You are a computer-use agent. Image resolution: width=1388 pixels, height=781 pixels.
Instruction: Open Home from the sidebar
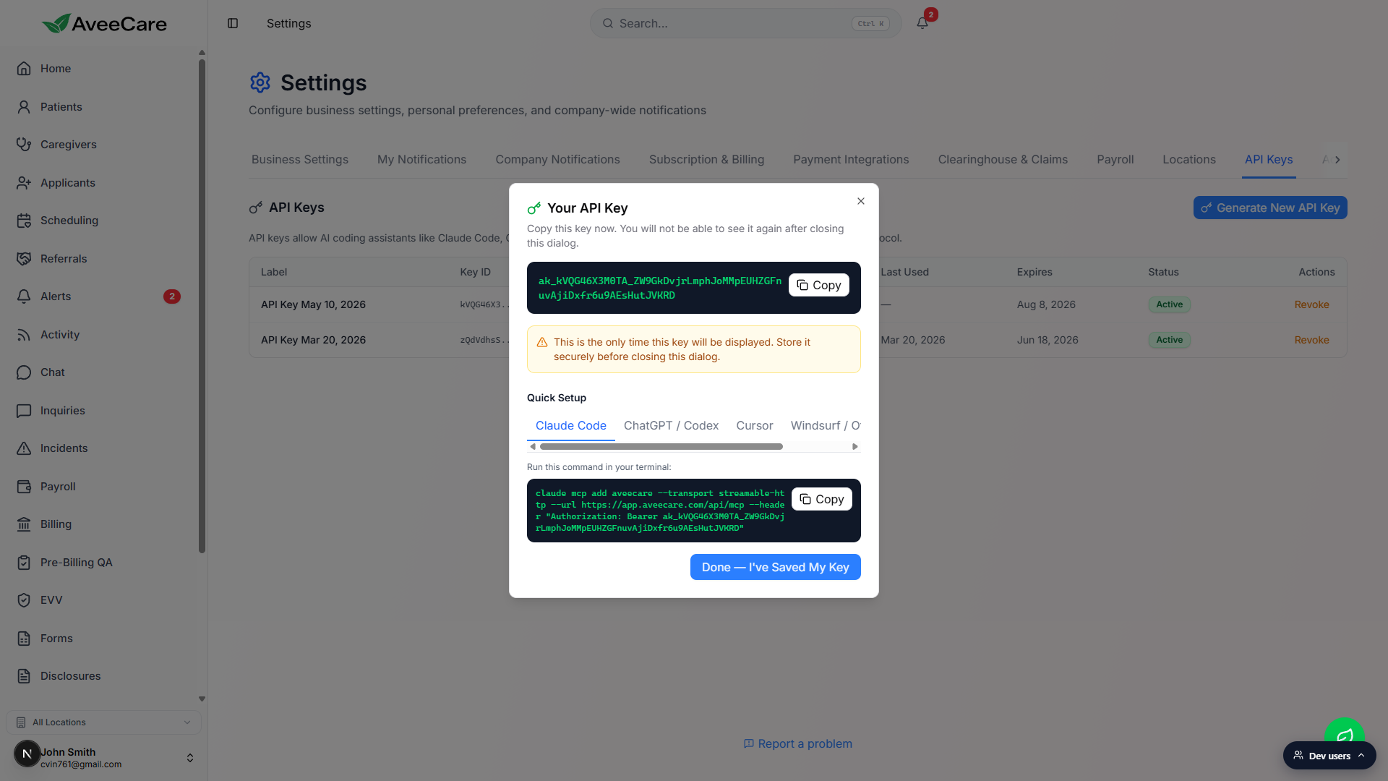click(56, 69)
